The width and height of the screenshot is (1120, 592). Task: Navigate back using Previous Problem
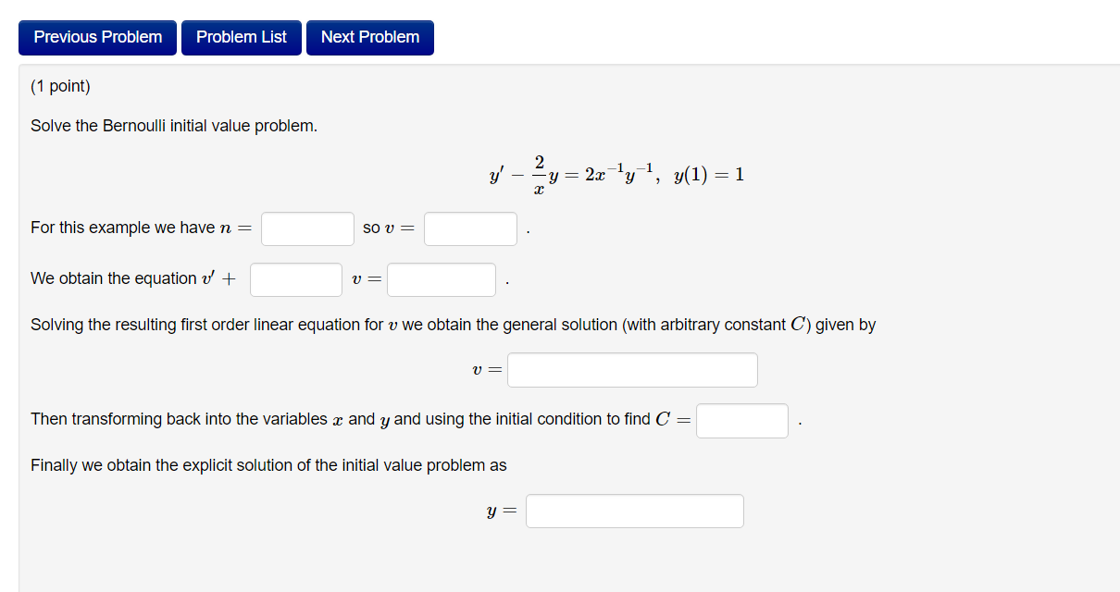[x=96, y=37]
